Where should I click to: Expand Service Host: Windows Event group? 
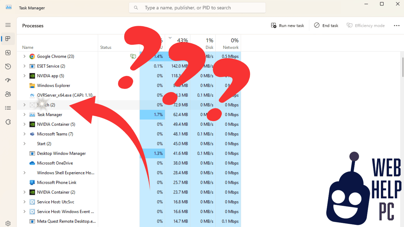[x=24, y=212]
